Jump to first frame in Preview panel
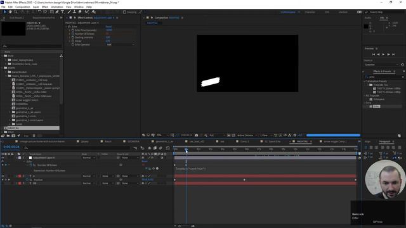The height and width of the screenshot is (228, 406). tap(373, 54)
